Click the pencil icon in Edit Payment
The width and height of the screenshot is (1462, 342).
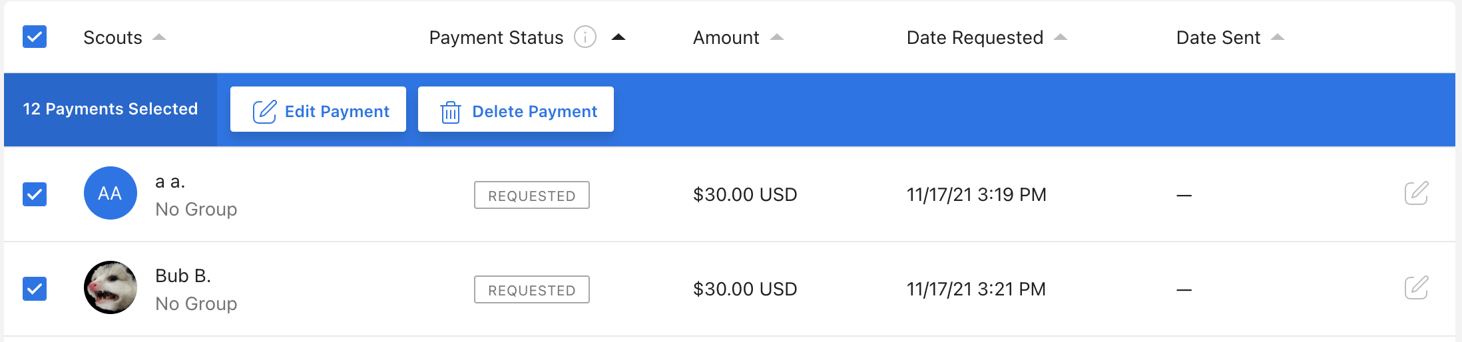pos(264,111)
